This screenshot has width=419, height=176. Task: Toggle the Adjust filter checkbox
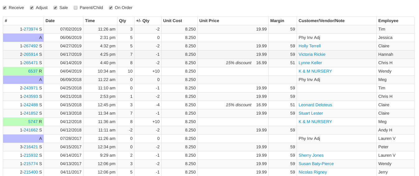point(32,8)
